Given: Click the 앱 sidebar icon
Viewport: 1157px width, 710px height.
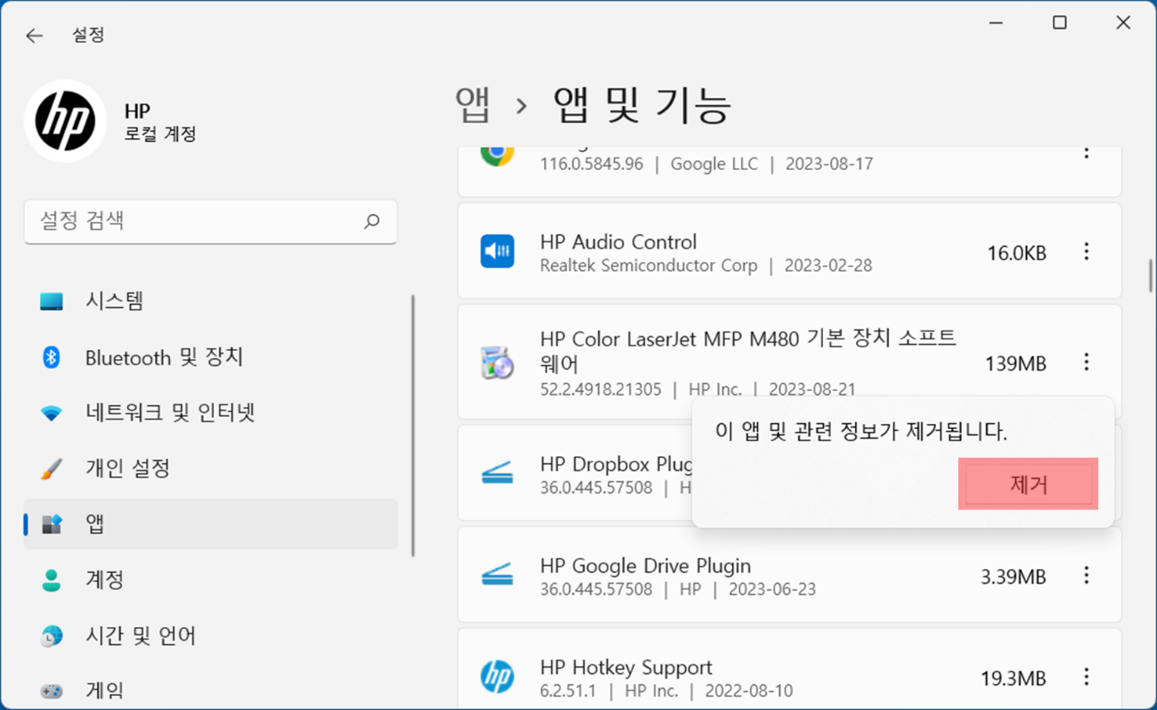Looking at the screenshot, I should click(52, 524).
